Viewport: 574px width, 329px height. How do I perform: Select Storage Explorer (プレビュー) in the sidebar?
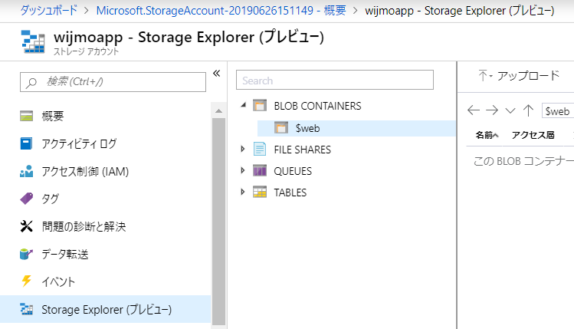coord(107,309)
